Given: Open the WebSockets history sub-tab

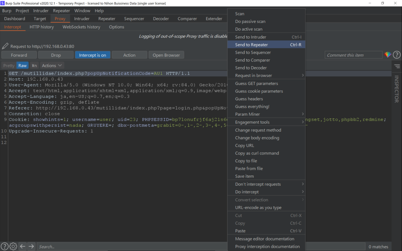Looking at the screenshot, I should 81,27.
